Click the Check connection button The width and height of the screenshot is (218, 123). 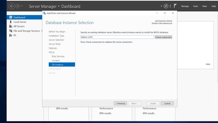click(163, 37)
